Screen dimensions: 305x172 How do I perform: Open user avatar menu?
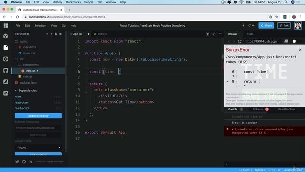[x=297, y=25]
